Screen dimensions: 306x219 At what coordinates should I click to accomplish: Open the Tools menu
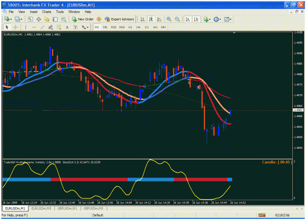60,12
